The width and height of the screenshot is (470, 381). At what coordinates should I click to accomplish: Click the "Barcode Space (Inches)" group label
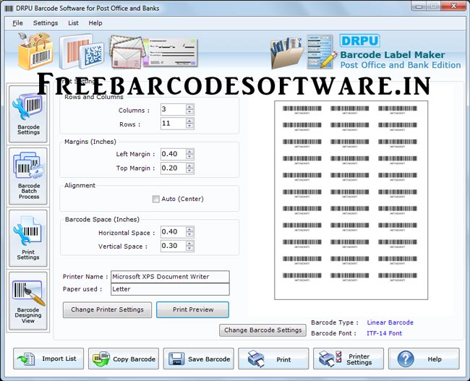(x=102, y=220)
